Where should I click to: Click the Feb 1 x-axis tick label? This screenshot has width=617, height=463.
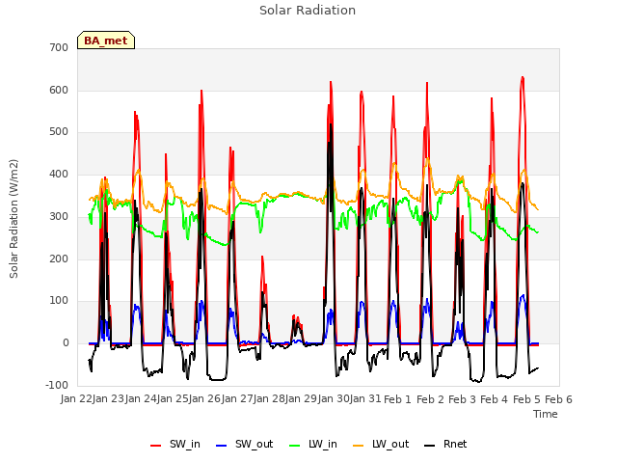(397, 399)
